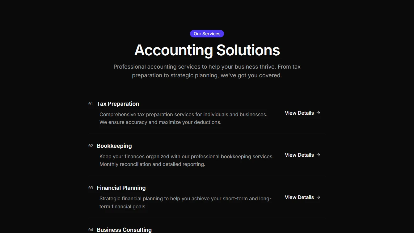View Details for Financial Planning

(x=299, y=197)
